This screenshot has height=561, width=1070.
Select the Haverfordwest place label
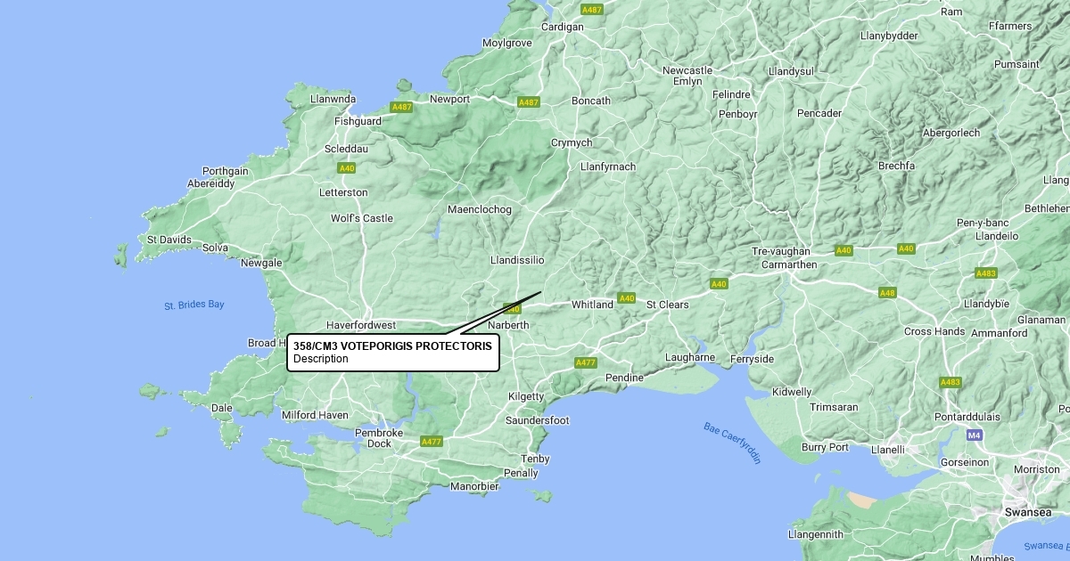361,325
